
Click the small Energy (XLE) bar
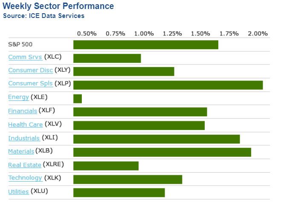point(78,99)
